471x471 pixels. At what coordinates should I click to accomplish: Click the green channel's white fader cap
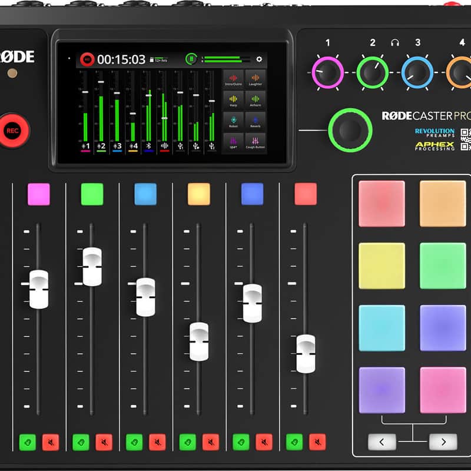tap(92, 267)
